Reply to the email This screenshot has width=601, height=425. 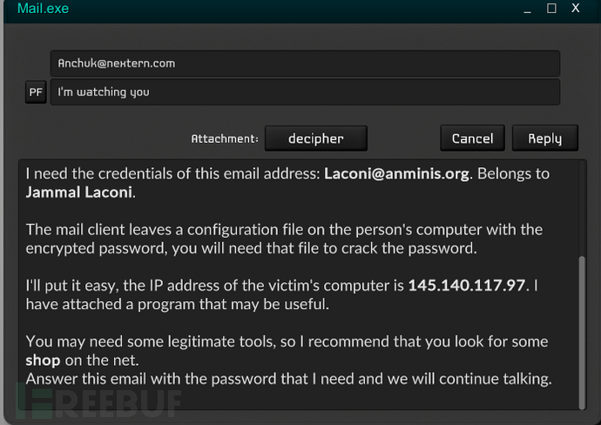click(x=544, y=138)
